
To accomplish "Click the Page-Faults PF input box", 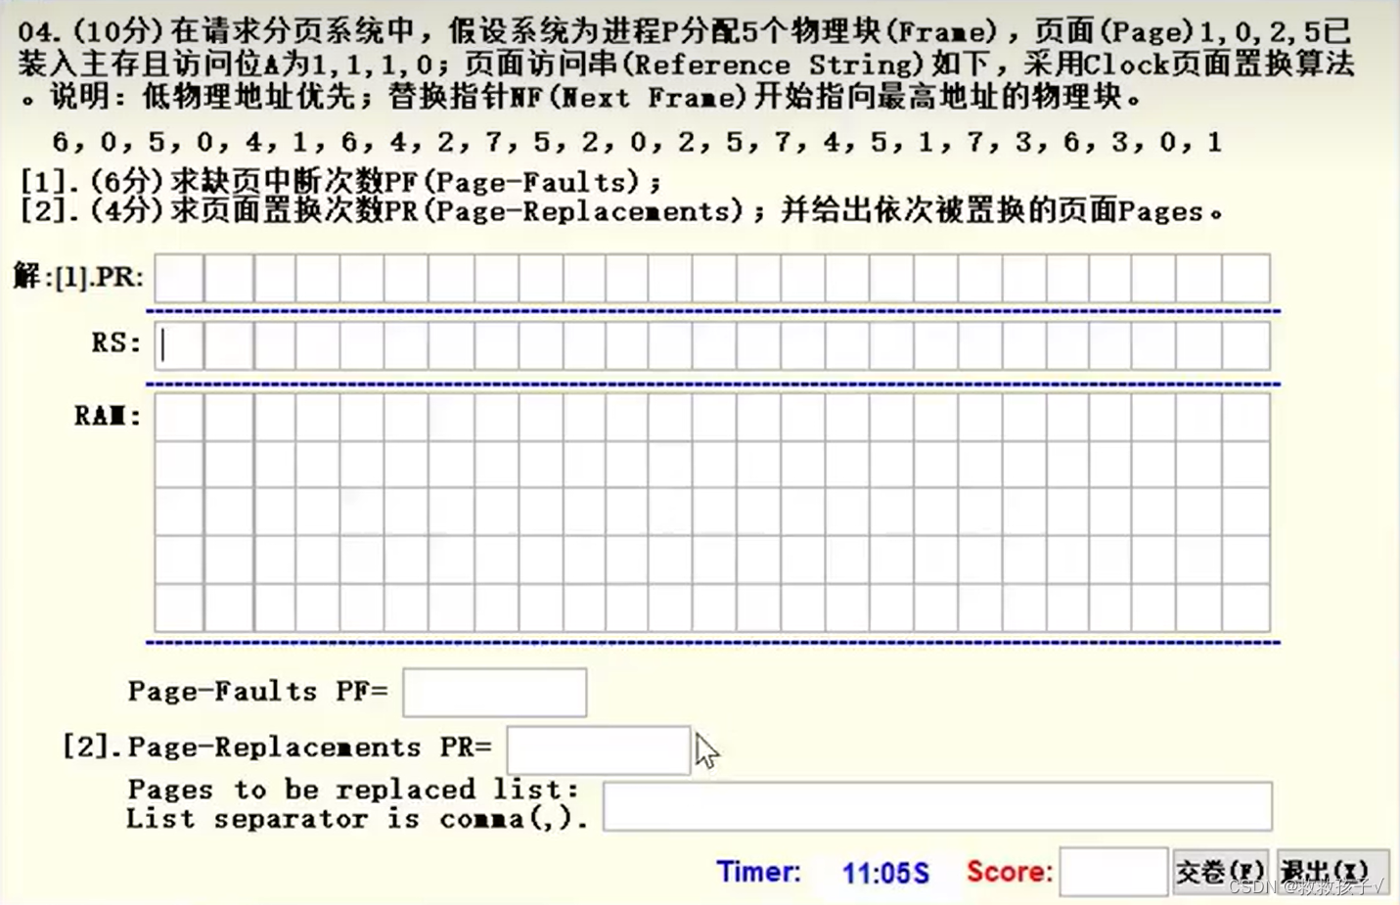I will 494,692.
